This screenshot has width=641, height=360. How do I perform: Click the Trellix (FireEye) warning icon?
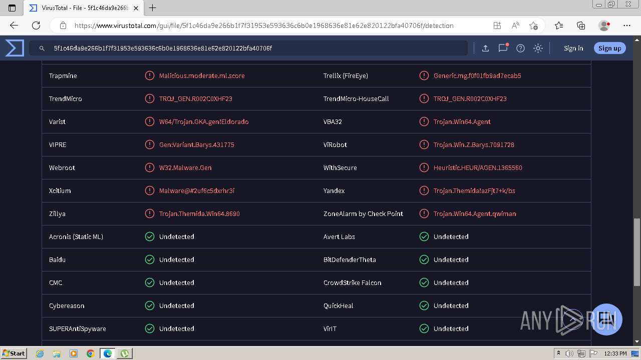tap(424, 75)
